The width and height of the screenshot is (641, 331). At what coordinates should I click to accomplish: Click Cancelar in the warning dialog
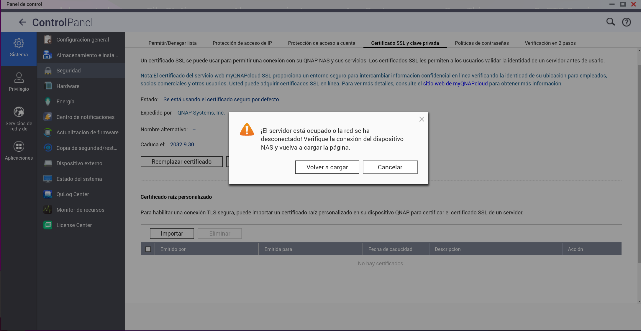point(390,167)
